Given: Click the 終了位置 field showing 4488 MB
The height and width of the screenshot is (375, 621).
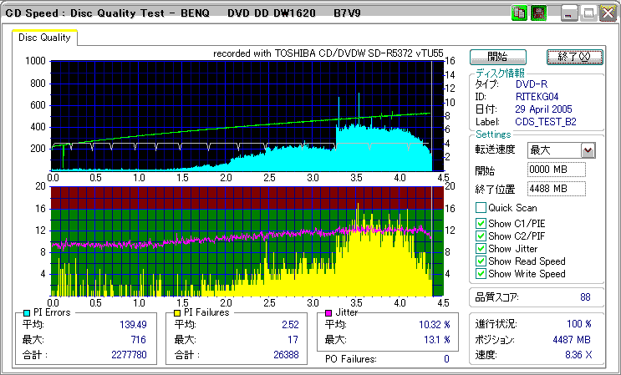Looking at the screenshot, I should (556, 189).
